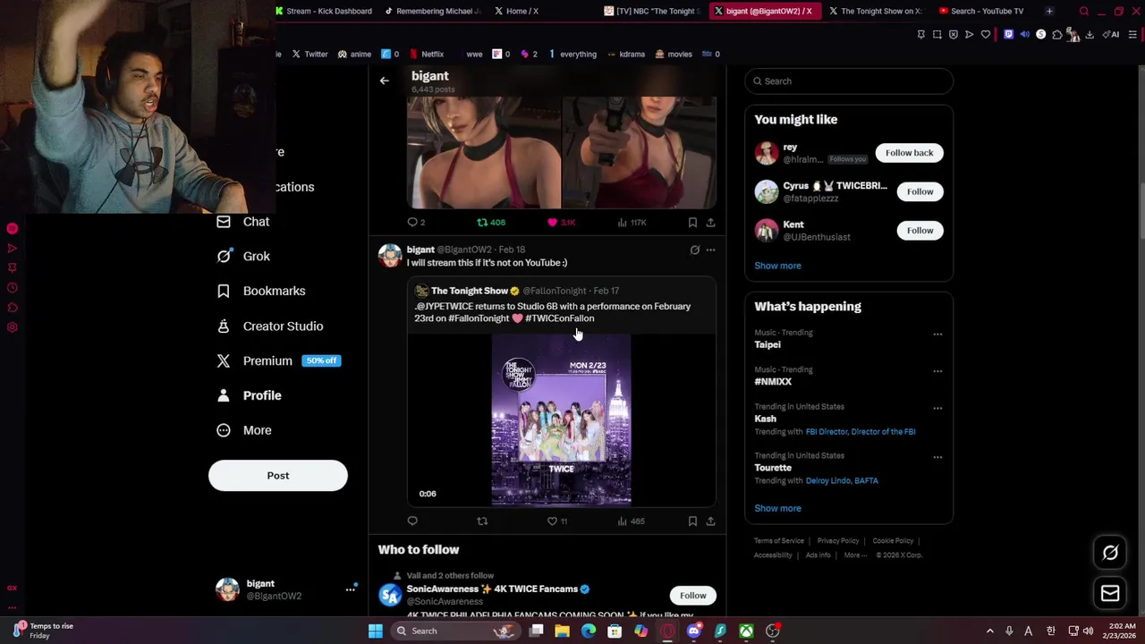Open more options on the Feb 18 post
The image size is (1145, 644).
(x=710, y=250)
